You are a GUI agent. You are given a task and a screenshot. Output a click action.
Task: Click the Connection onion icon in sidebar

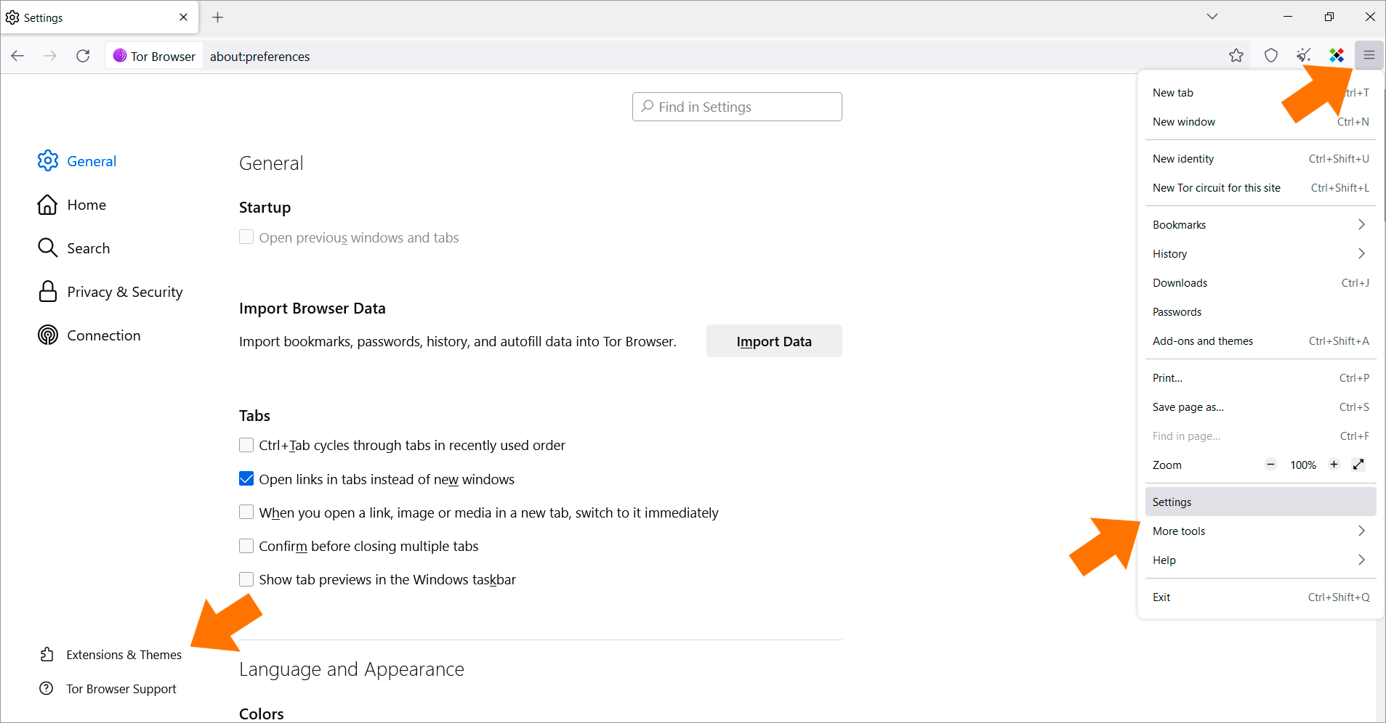48,335
